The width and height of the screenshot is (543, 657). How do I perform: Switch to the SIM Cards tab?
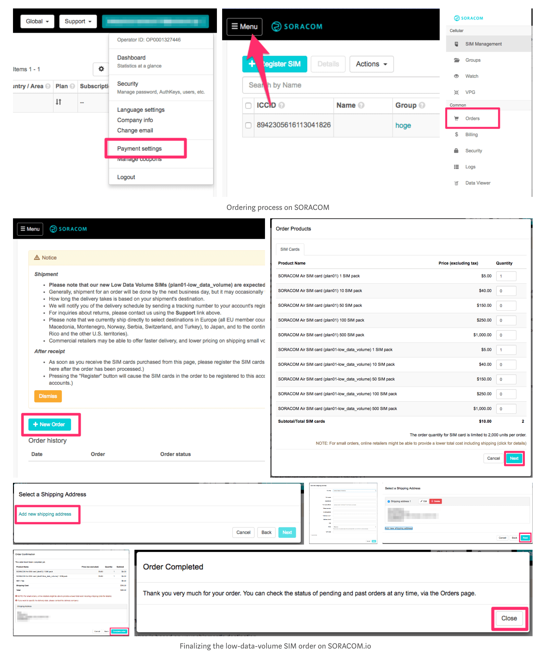[290, 249]
